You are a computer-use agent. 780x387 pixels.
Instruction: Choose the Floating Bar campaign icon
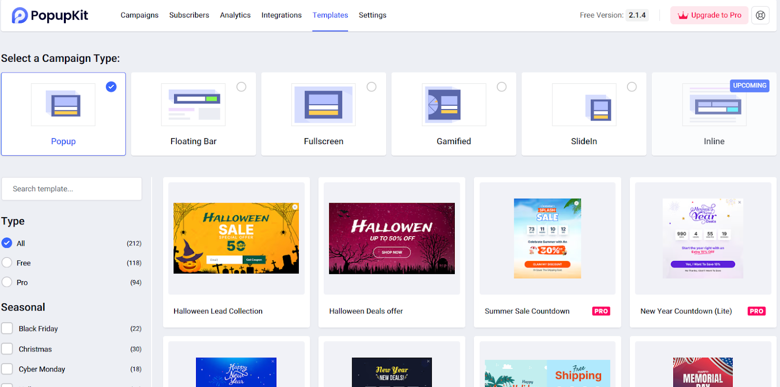194,105
